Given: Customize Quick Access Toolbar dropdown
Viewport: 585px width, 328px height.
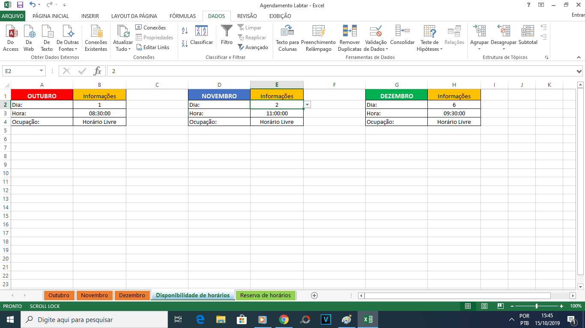Looking at the screenshot, I should click(x=64, y=5).
